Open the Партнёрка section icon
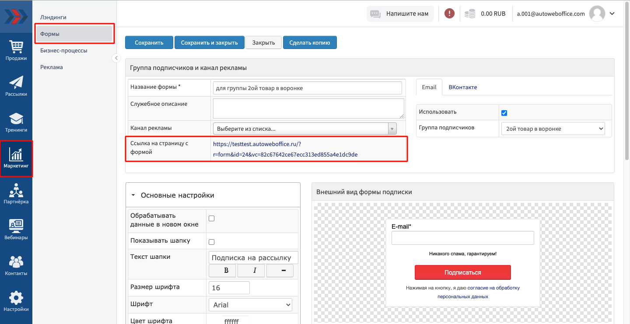The height and width of the screenshot is (324, 630). (x=16, y=194)
